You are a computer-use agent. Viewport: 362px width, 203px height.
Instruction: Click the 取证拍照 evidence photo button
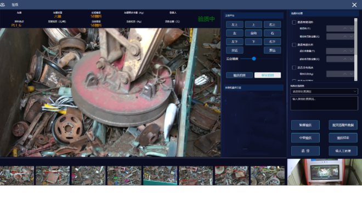(x=268, y=75)
